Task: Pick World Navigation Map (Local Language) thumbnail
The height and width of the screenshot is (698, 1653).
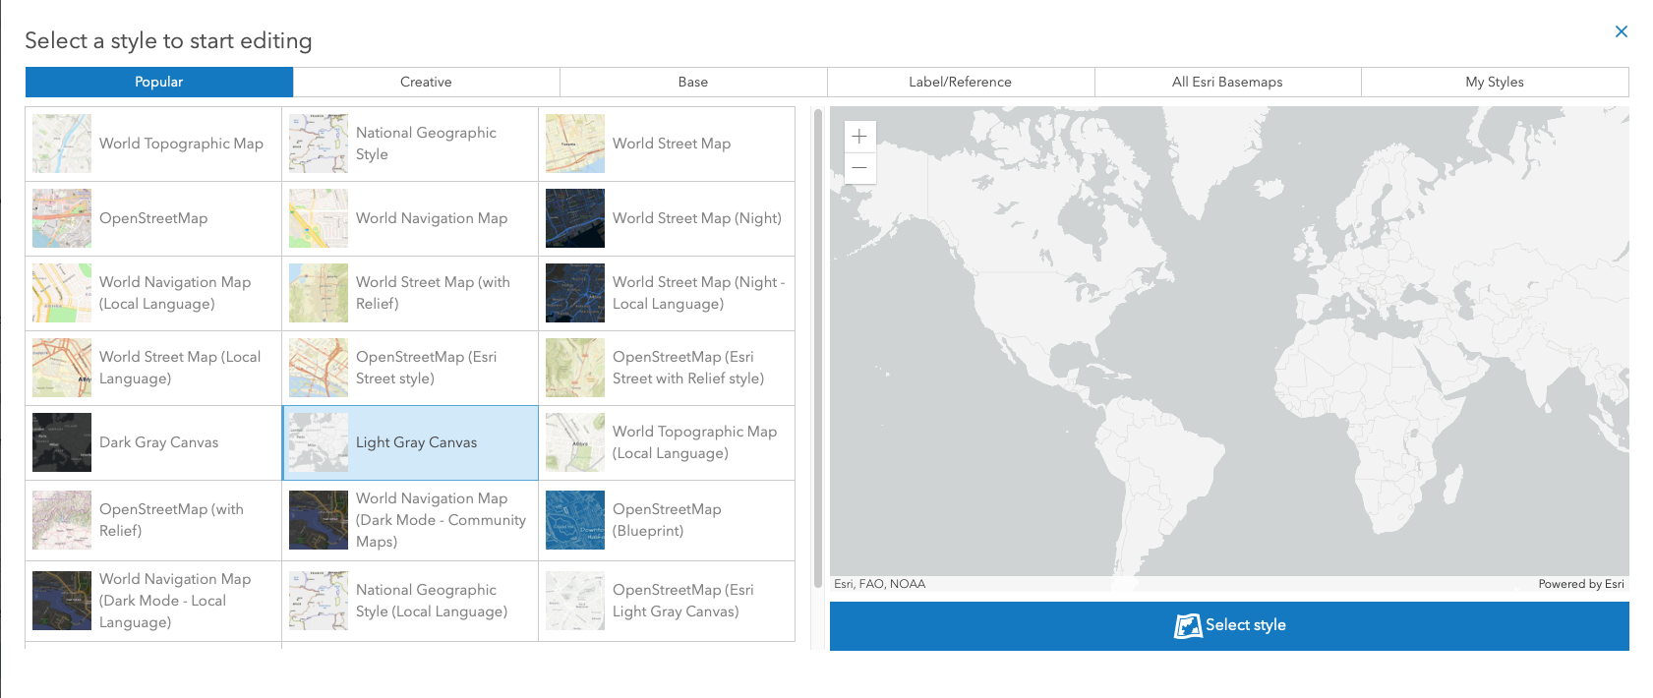Action: pyautogui.click(x=62, y=293)
